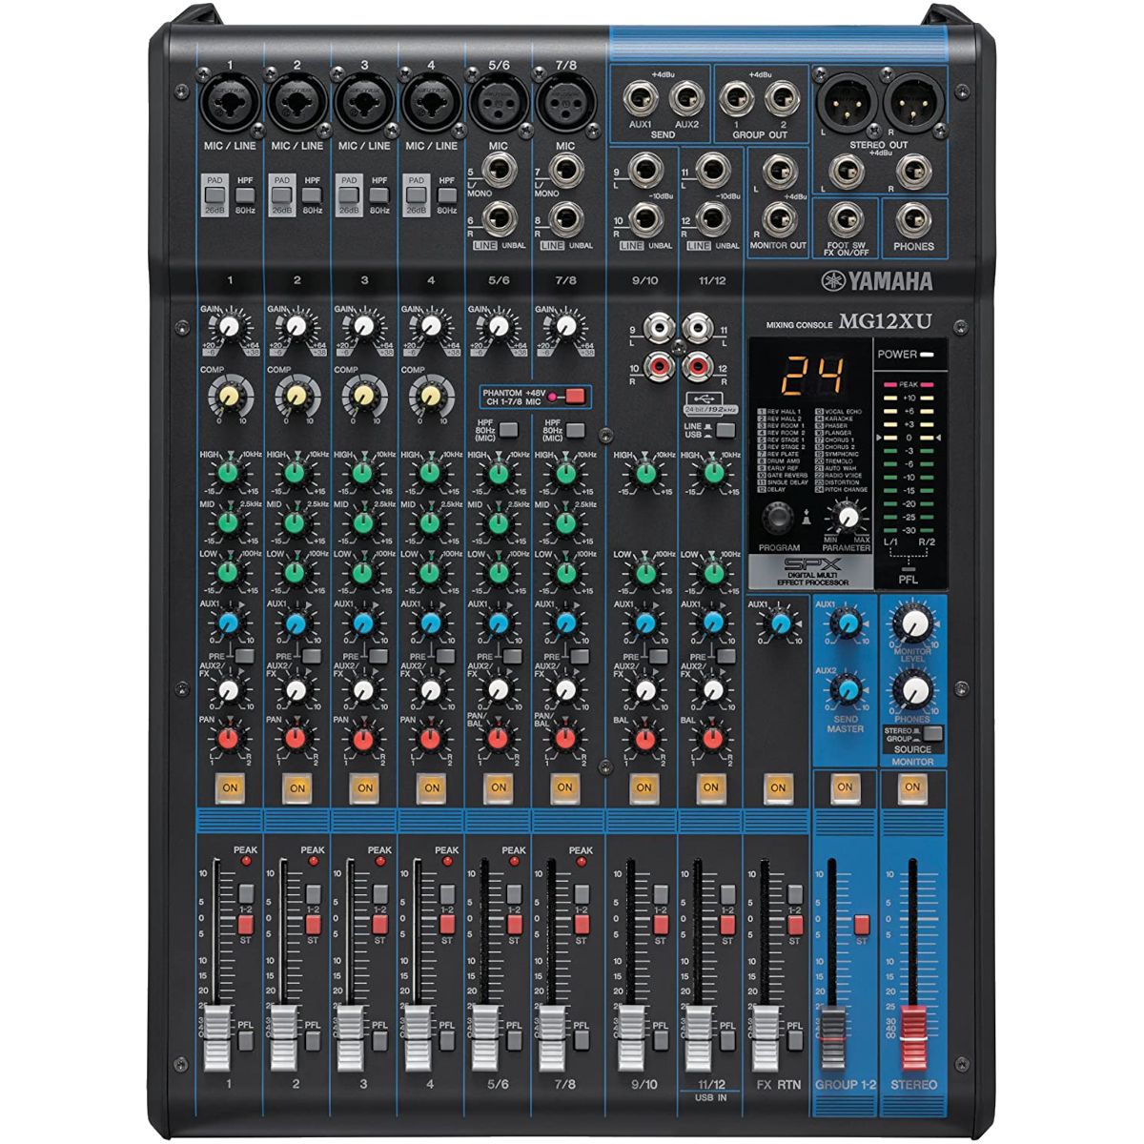Click the FOOT SW FX ON/OFF jack
This screenshot has width=1144, height=1144.
pos(845,221)
